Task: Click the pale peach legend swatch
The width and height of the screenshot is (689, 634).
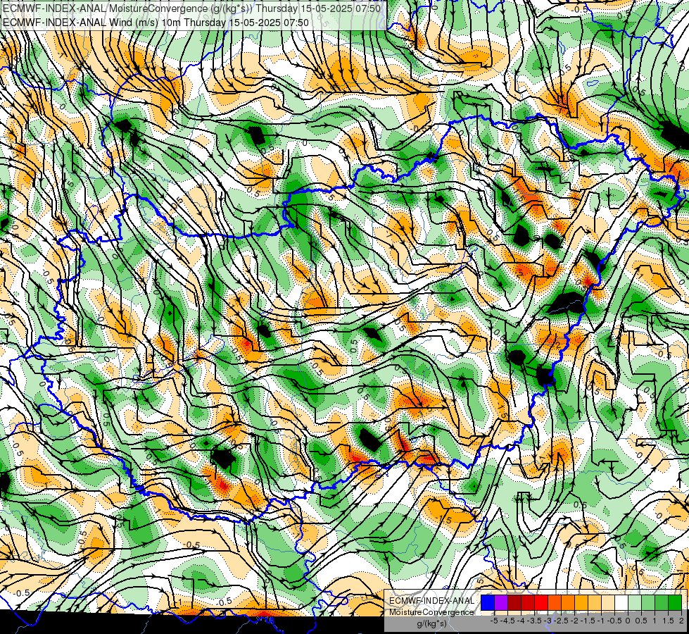Action: click(607, 602)
